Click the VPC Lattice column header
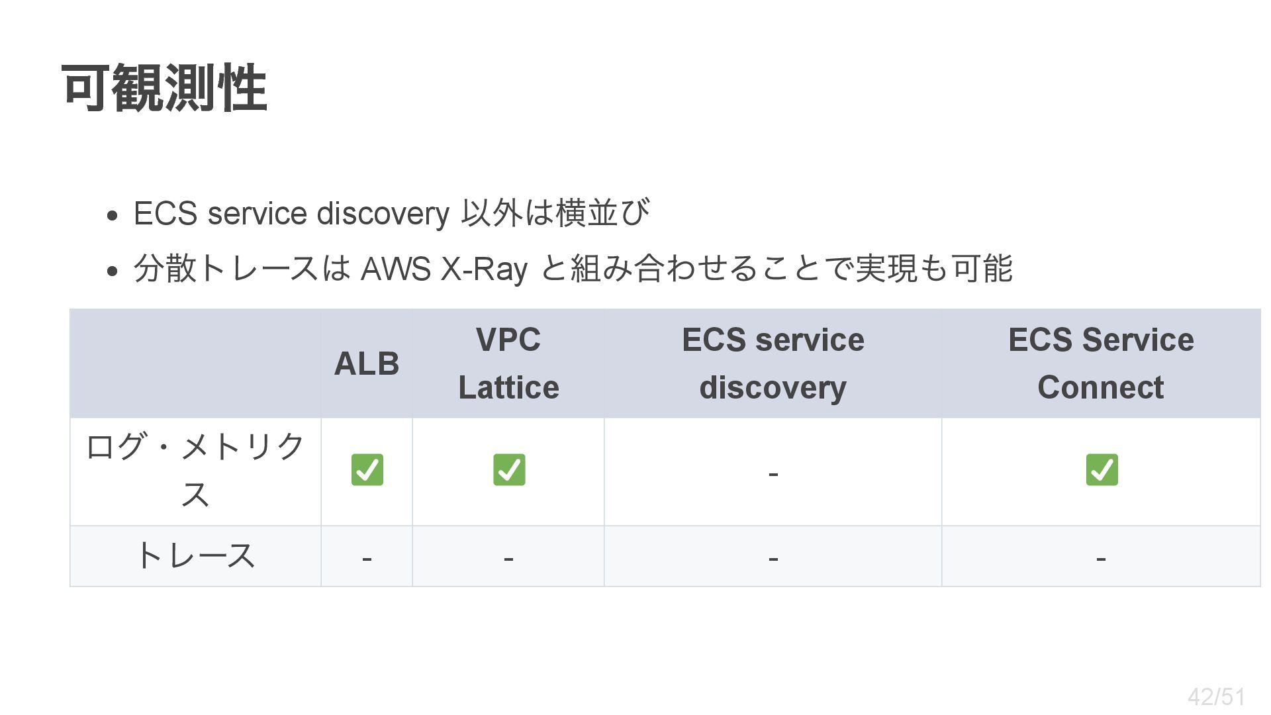 point(508,363)
